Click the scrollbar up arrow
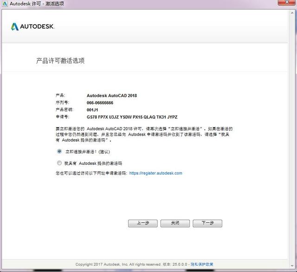 pos(292,13)
